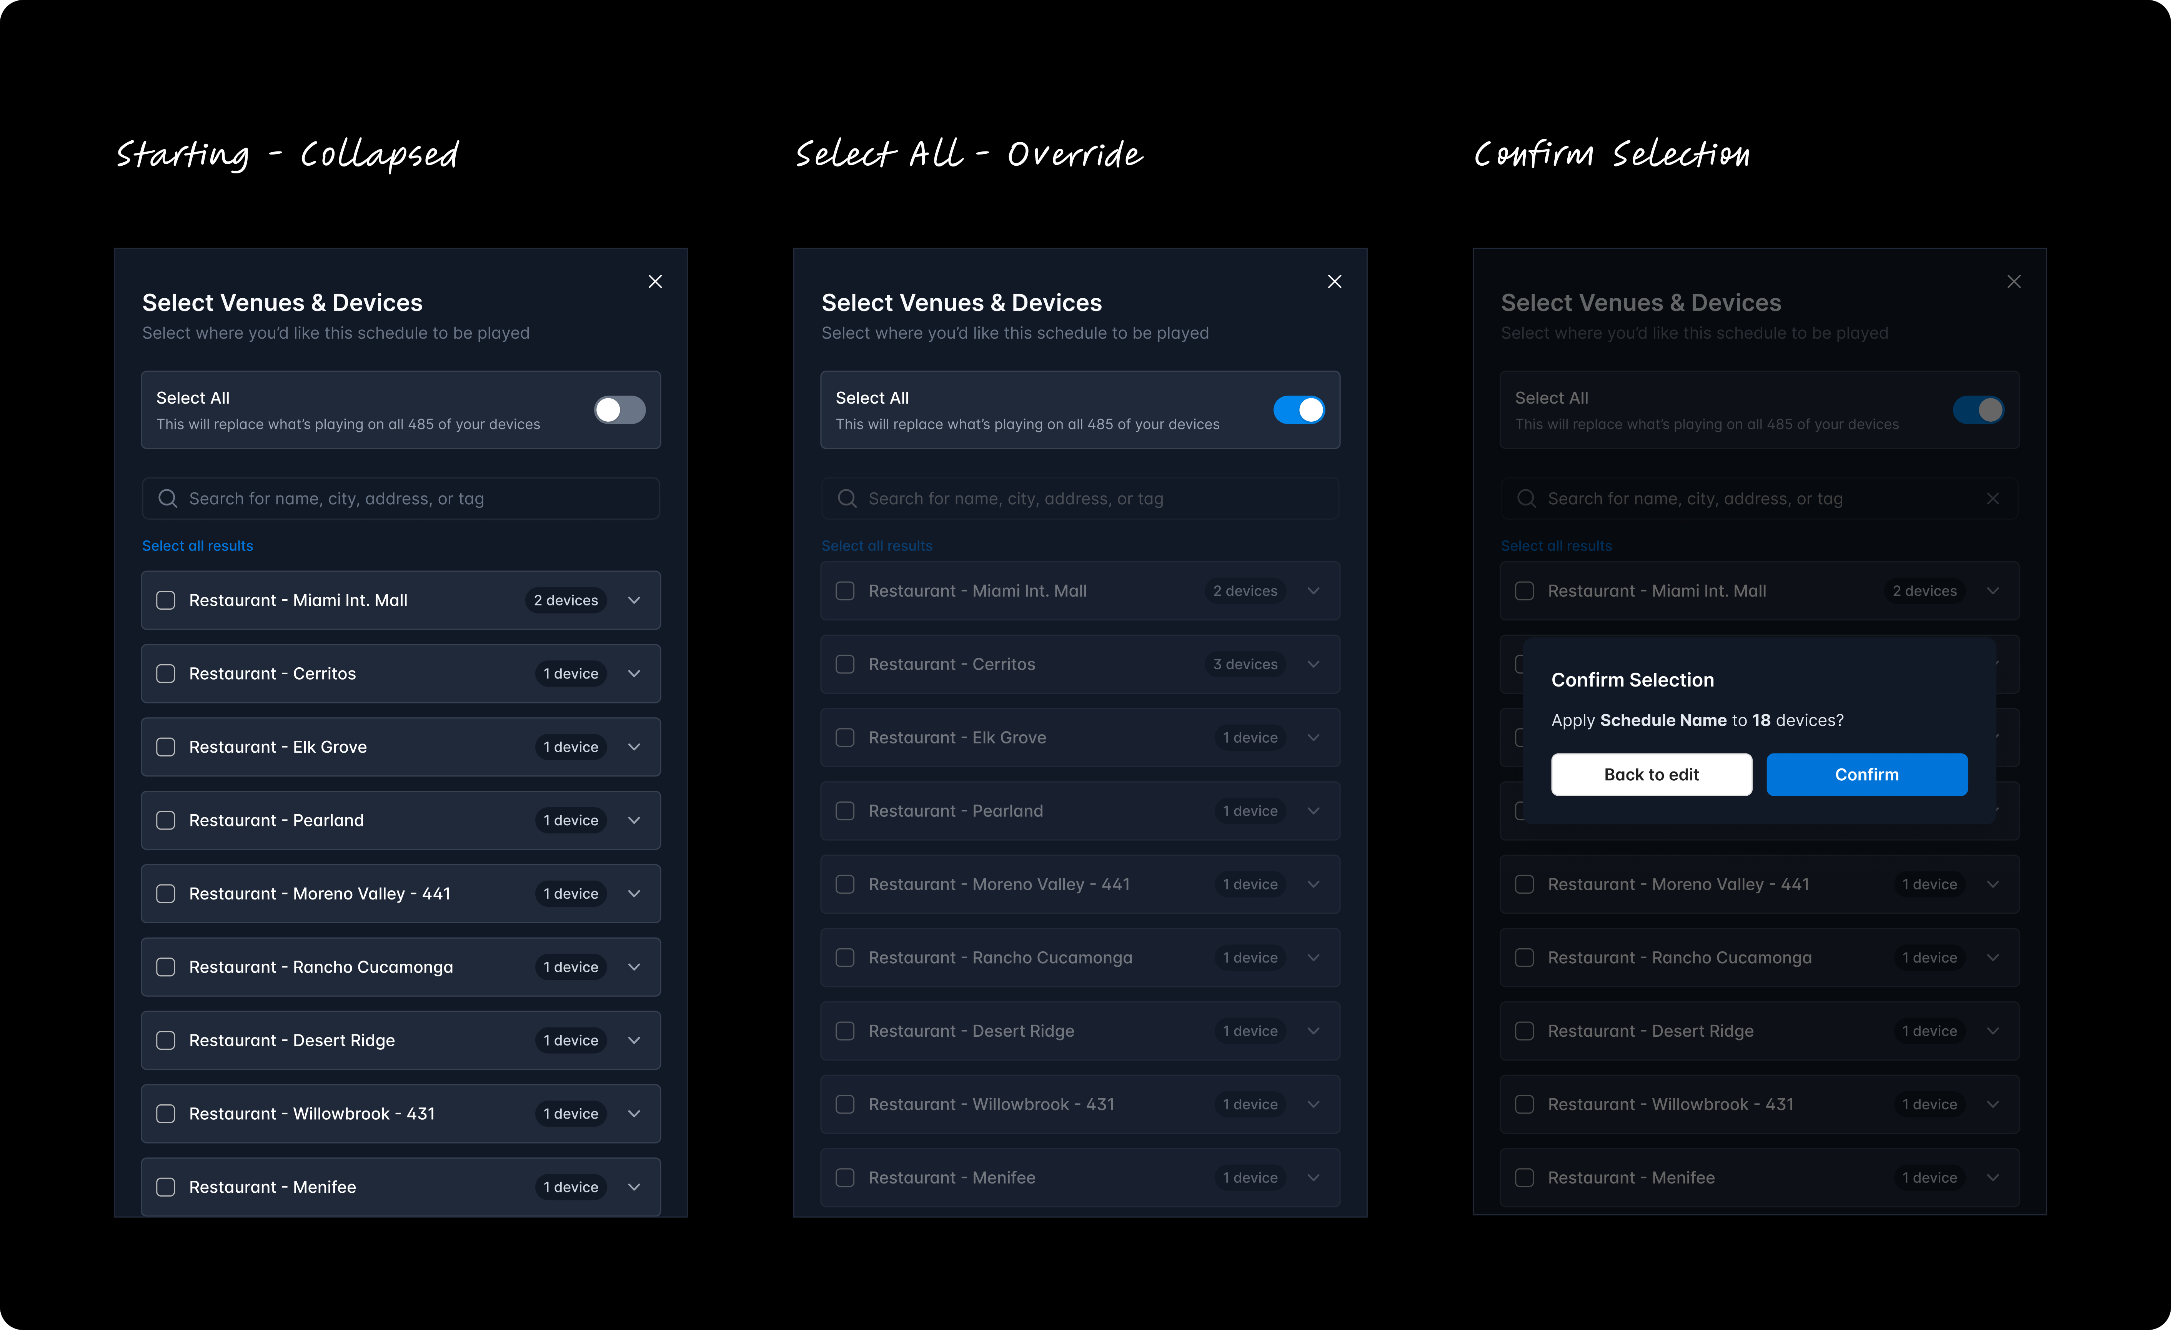
Task: Toggle dimmed Select All switch in Confirm panel
Action: [1978, 409]
